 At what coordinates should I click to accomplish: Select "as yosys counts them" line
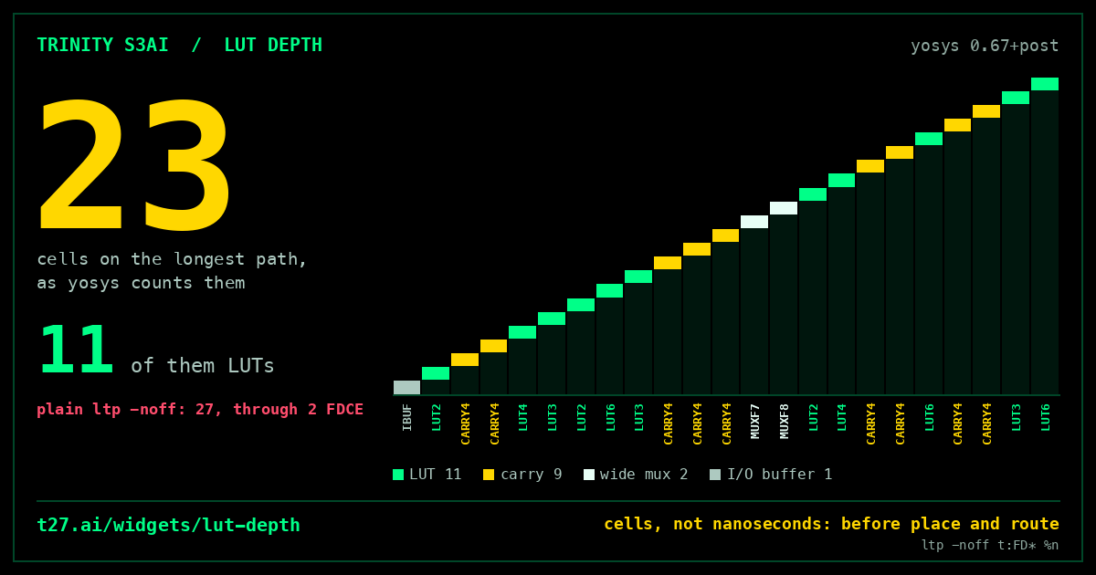pos(141,283)
